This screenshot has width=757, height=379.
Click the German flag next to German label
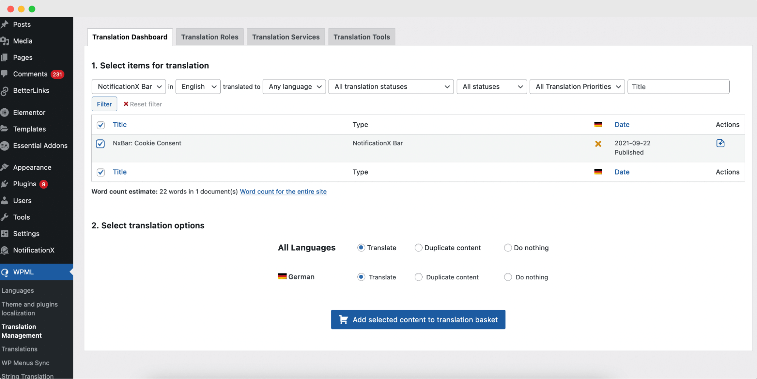coord(282,276)
